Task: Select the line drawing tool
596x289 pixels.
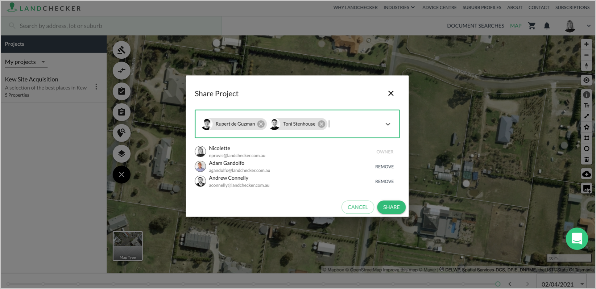Action: pyautogui.click(x=586, y=116)
